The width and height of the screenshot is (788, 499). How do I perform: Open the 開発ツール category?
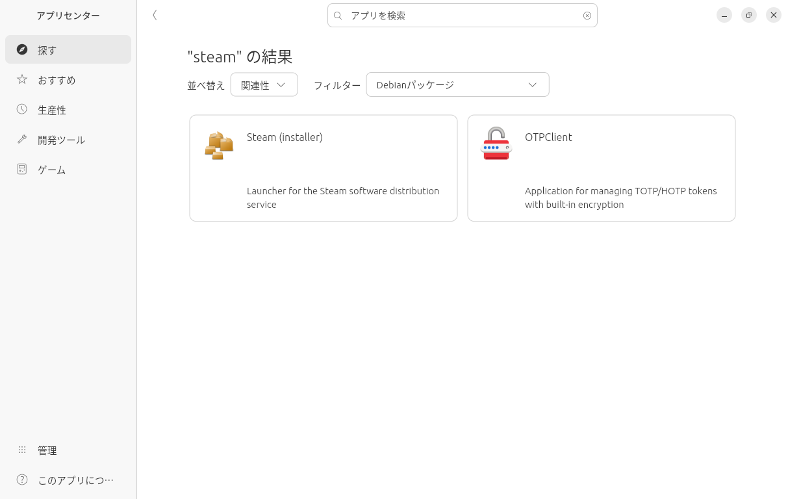68,139
